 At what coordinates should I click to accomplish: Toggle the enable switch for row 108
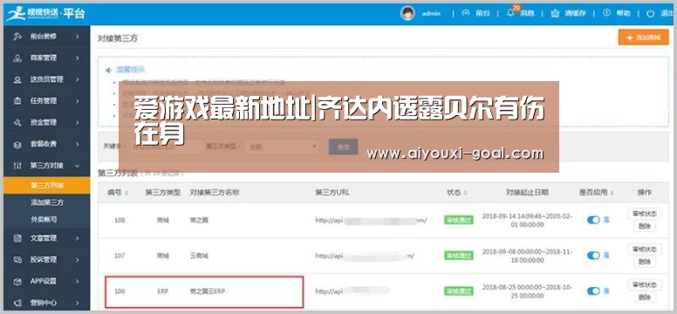point(593,220)
